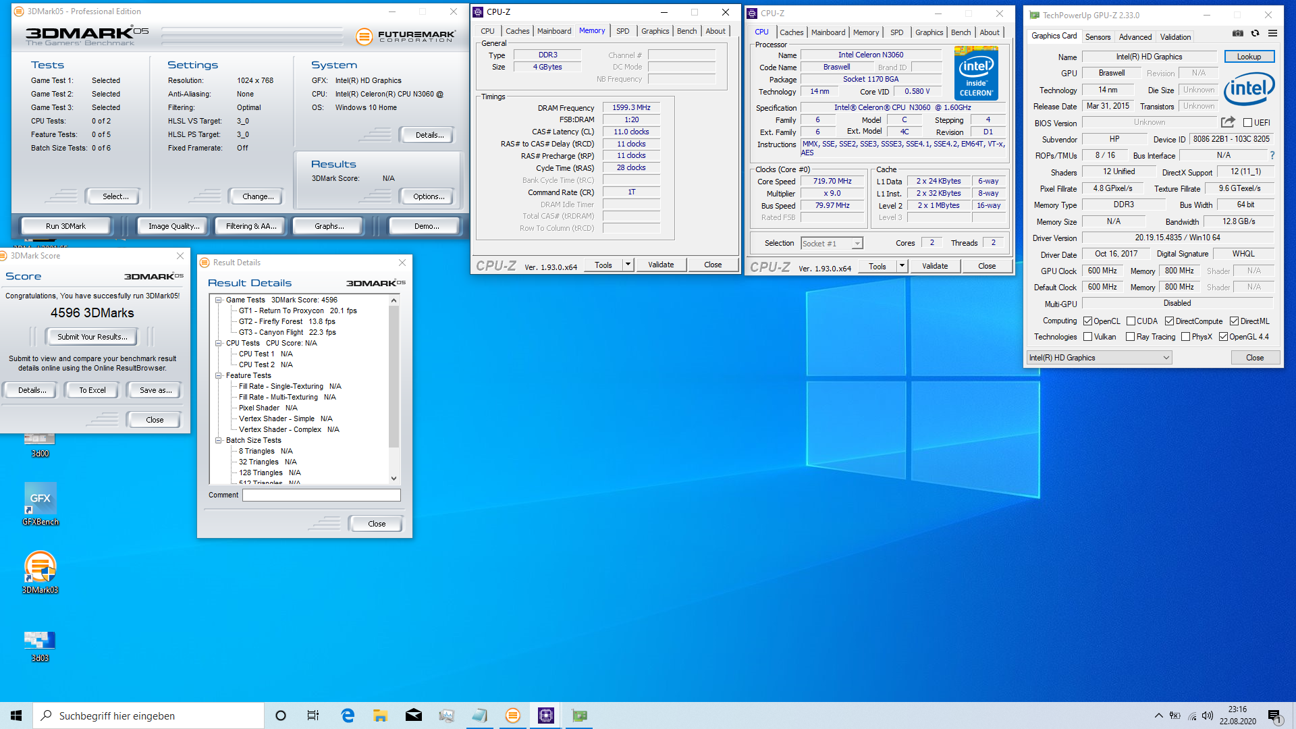Launch Microsoft Edge from taskbar
Viewport: 1296px width, 729px height.
pyautogui.click(x=348, y=715)
